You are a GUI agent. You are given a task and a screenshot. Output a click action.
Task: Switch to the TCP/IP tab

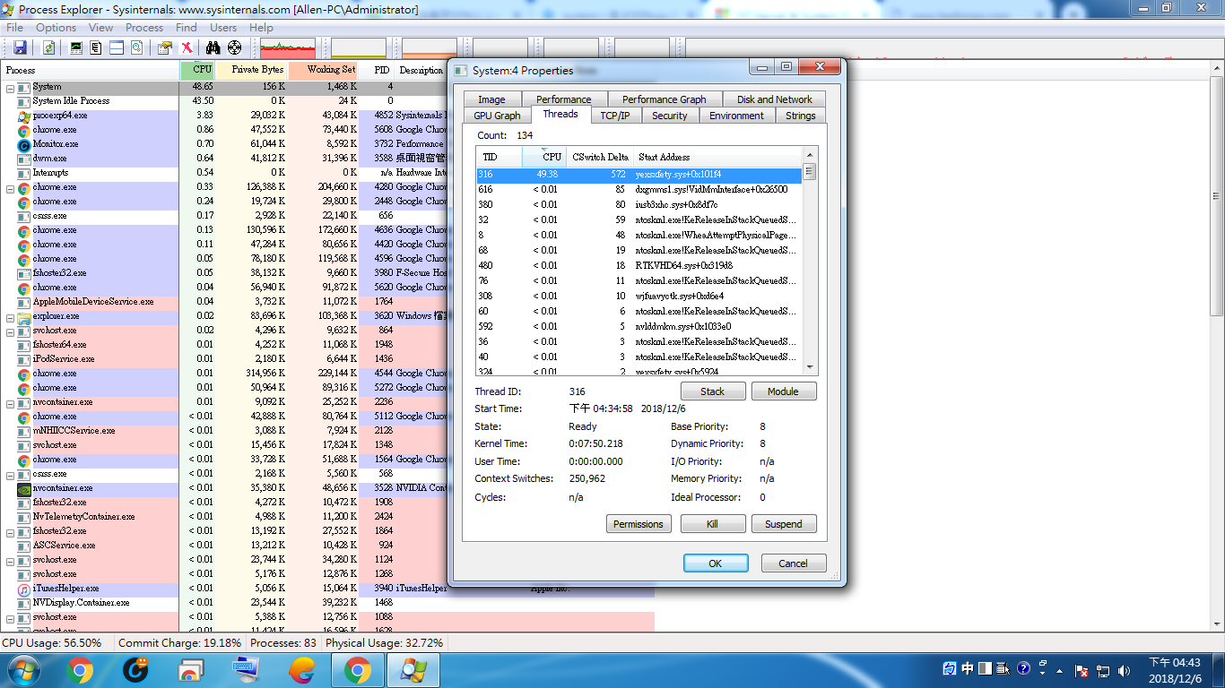pyautogui.click(x=614, y=116)
